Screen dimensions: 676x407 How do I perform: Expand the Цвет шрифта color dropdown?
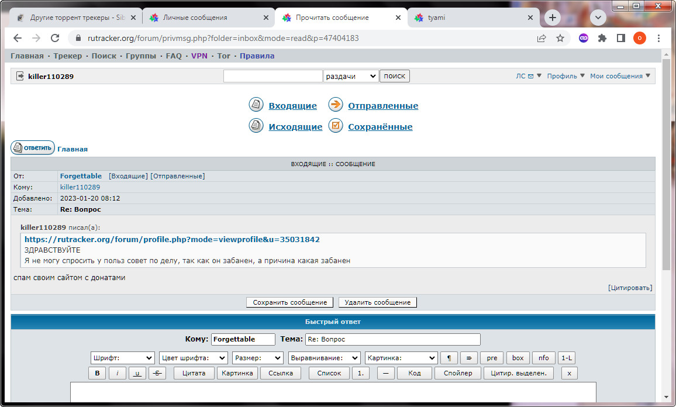pos(194,358)
